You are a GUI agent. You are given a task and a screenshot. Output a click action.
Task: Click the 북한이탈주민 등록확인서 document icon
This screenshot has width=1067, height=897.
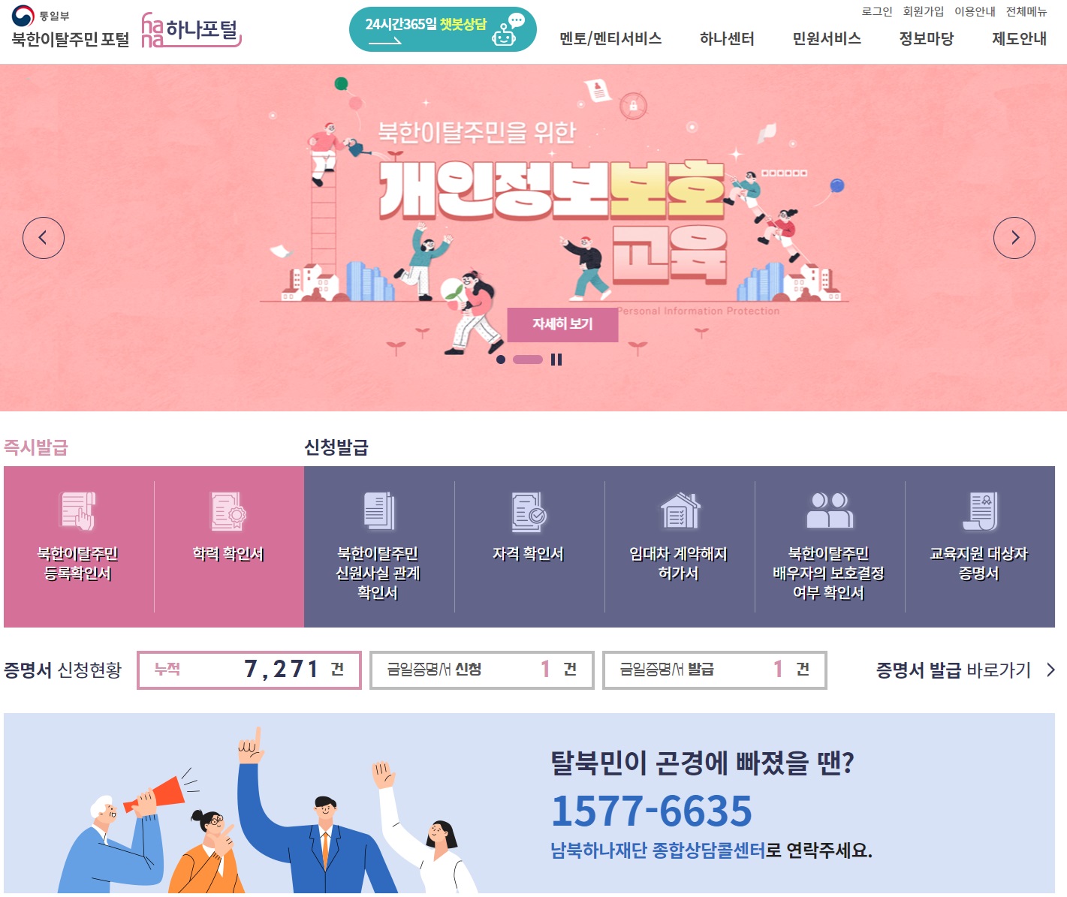[x=78, y=511]
